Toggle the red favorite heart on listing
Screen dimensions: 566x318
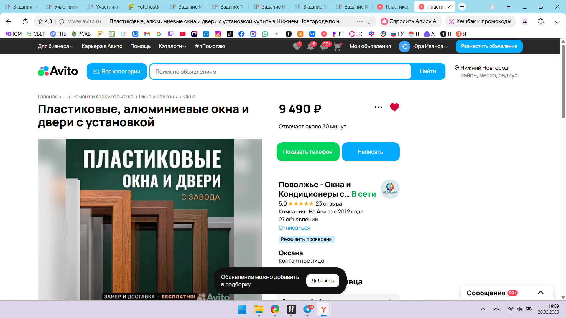click(394, 107)
